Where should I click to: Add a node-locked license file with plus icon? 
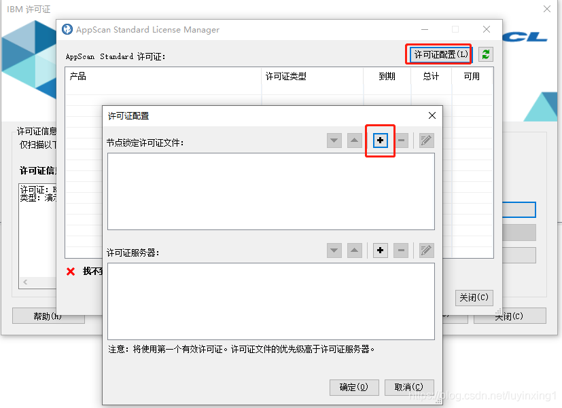click(381, 141)
